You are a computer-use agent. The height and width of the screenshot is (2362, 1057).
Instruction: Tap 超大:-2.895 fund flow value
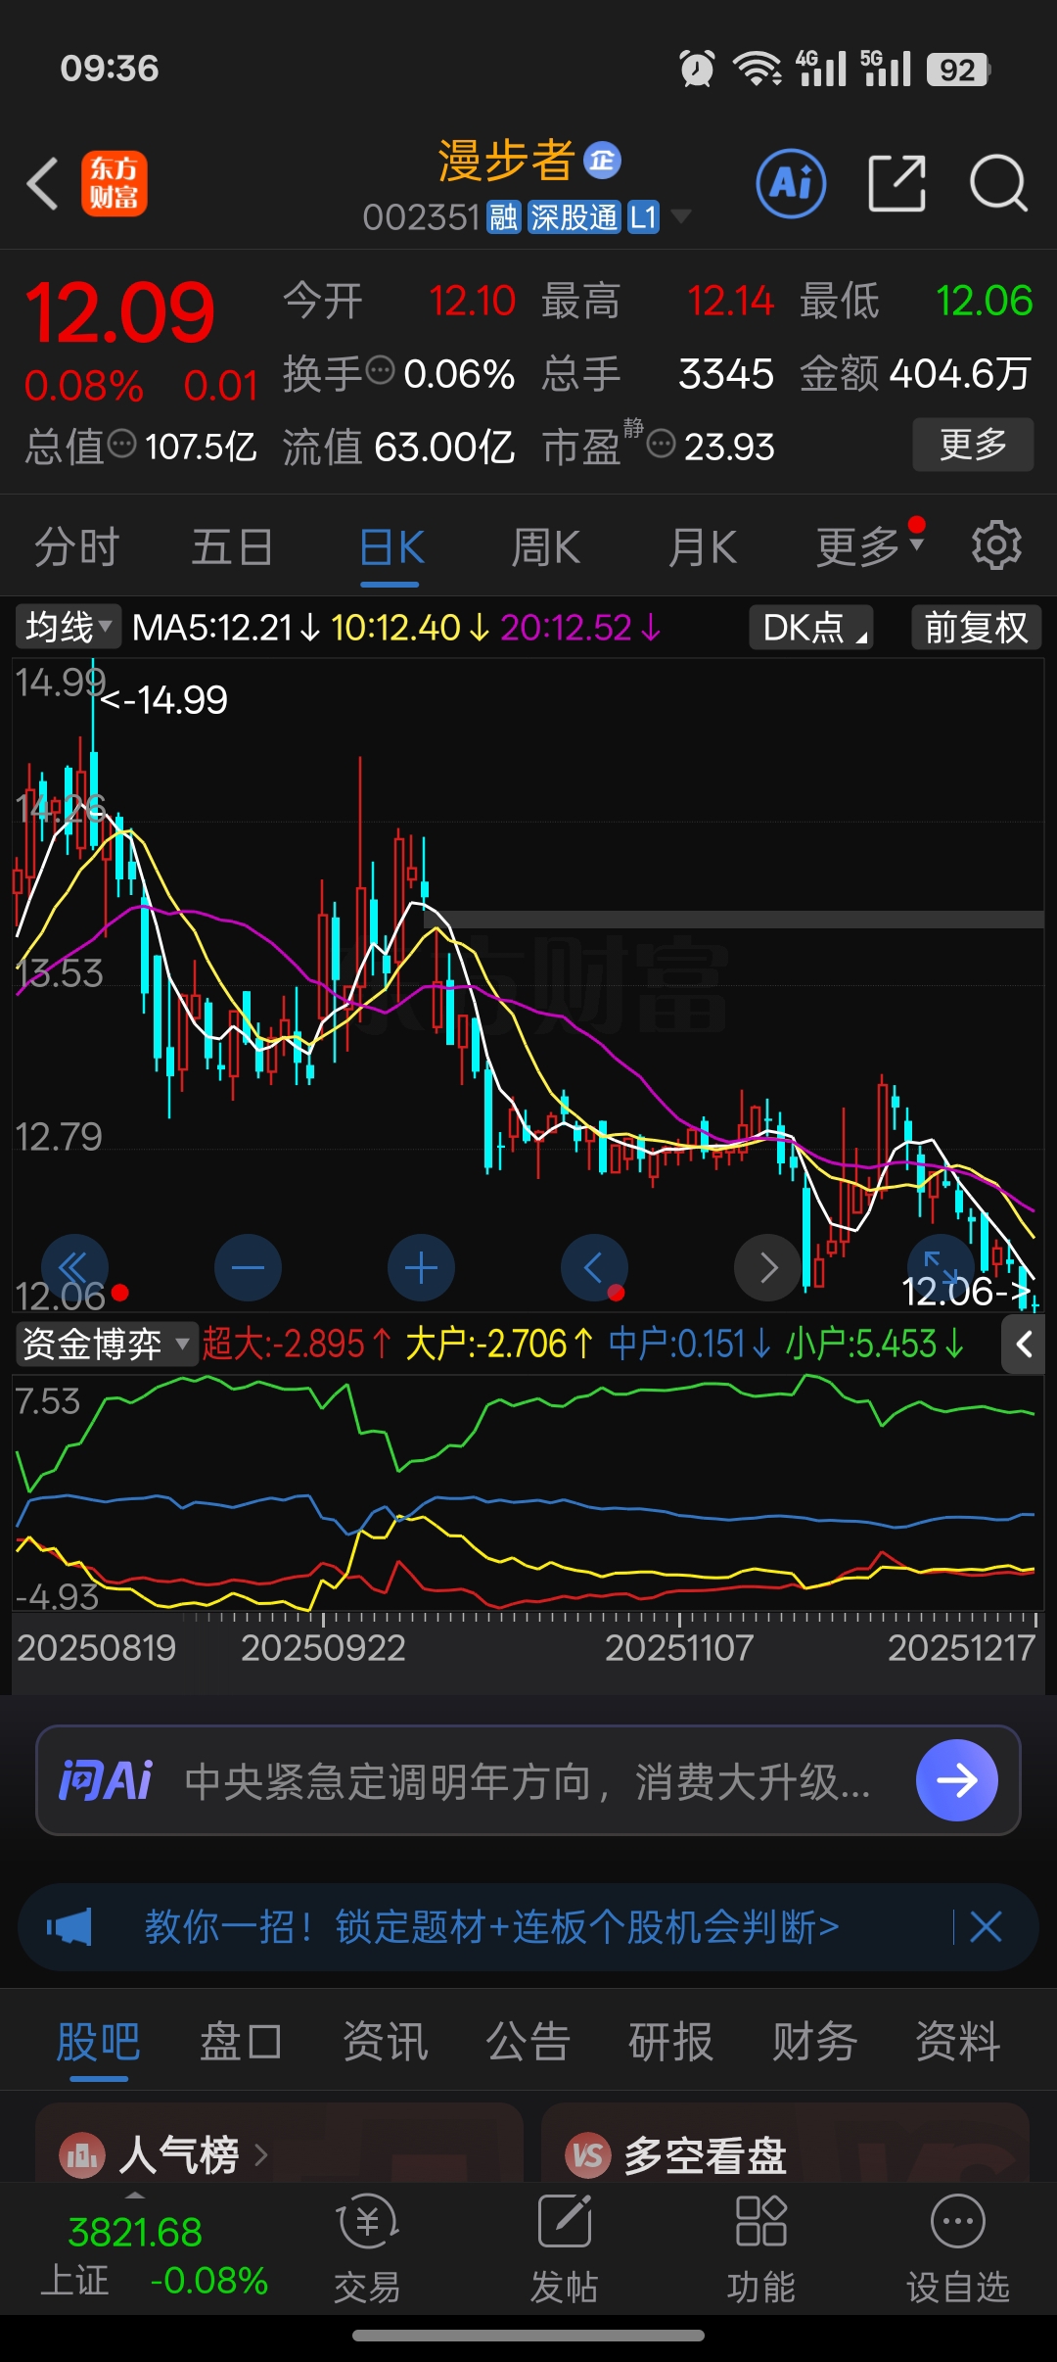297,1345
